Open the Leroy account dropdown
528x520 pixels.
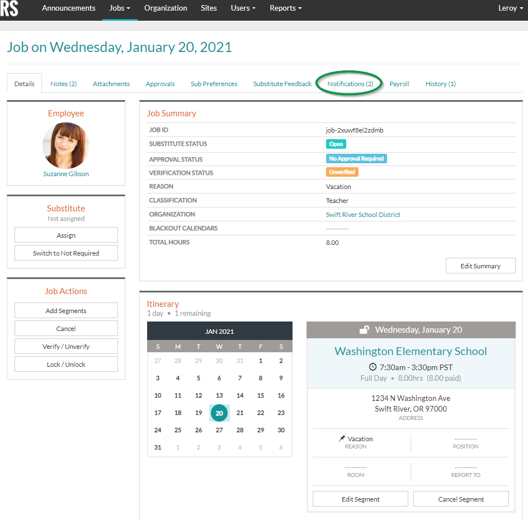(x=510, y=8)
